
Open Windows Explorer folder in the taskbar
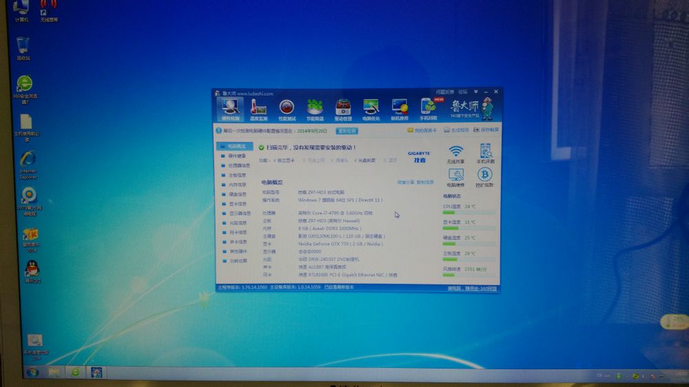tap(54, 373)
